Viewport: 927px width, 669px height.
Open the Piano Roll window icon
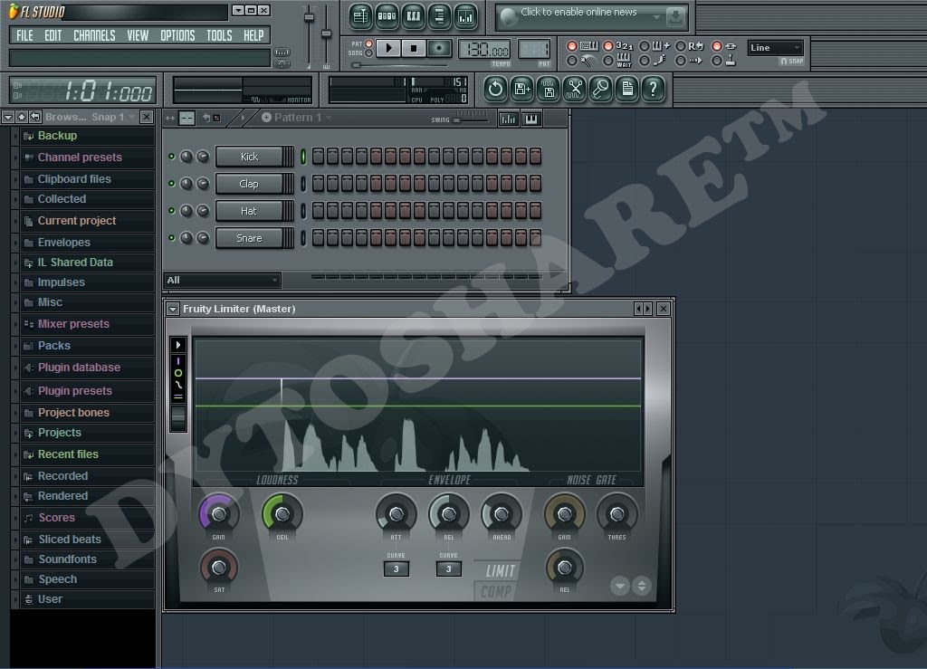pos(413,16)
